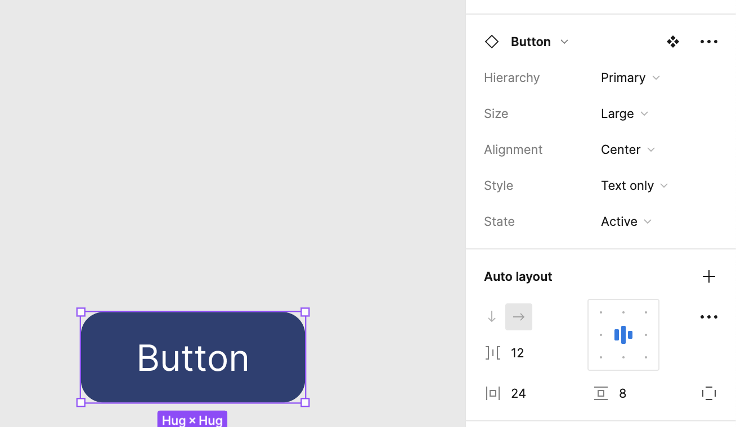Click the component diamond icon beside Button
Viewport: 736px width, 427px height.
pyautogui.click(x=492, y=42)
